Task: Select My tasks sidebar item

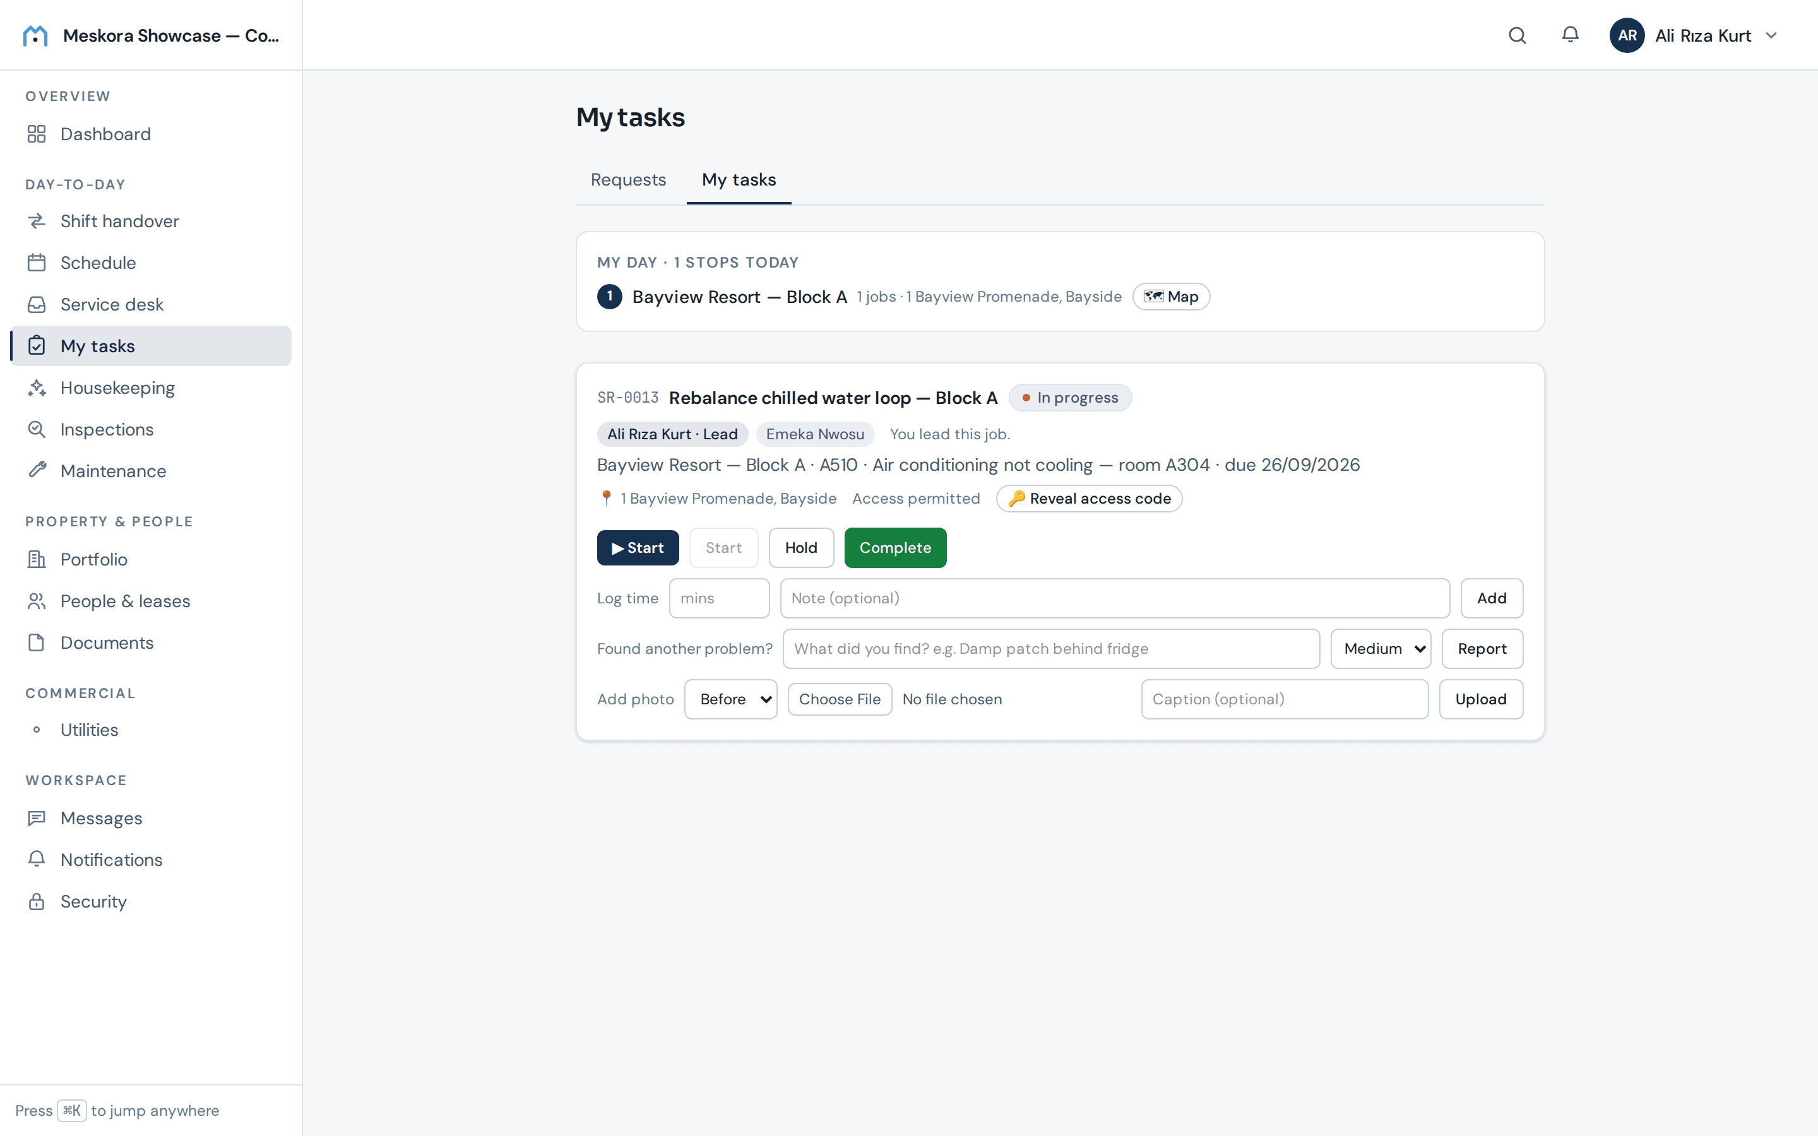Action: tap(151, 346)
